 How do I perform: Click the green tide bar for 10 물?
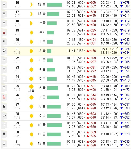[54, 125]
